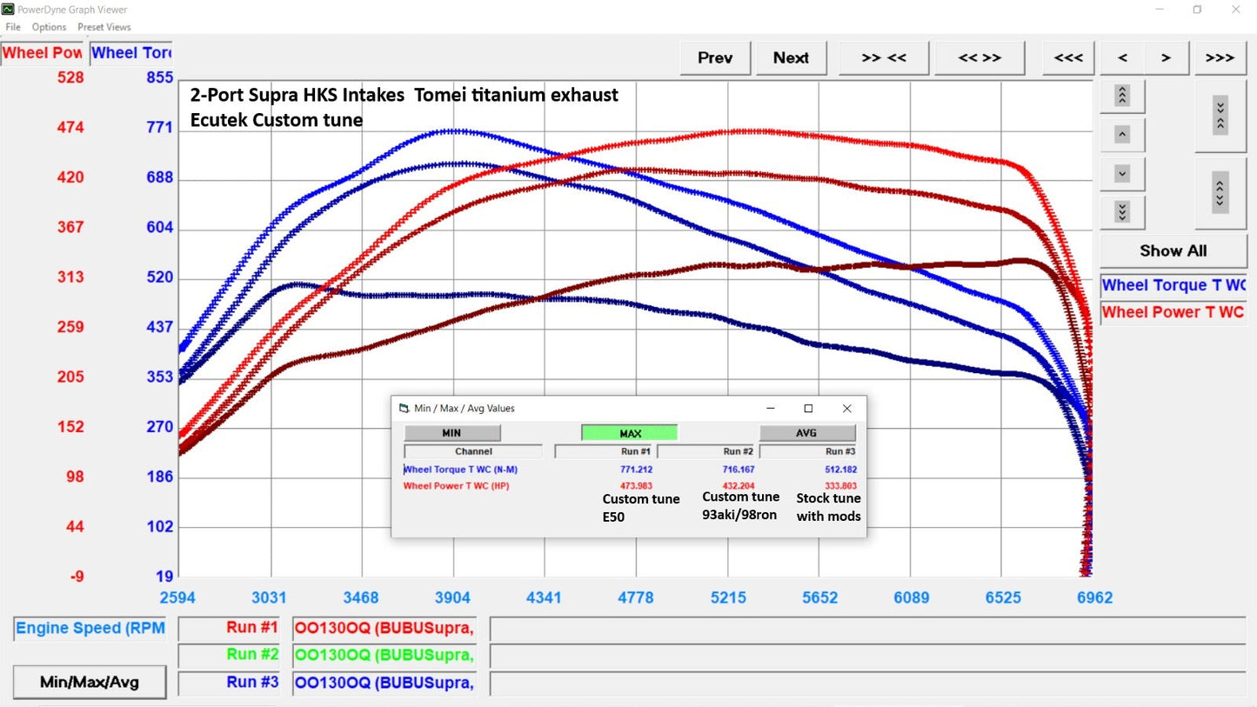Image resolution: width=1257 pixels, height=707 pixels.
Task: Click the triple down-arrow vertical pan button
Action: pyautogui.click(x=1122, y=213)
